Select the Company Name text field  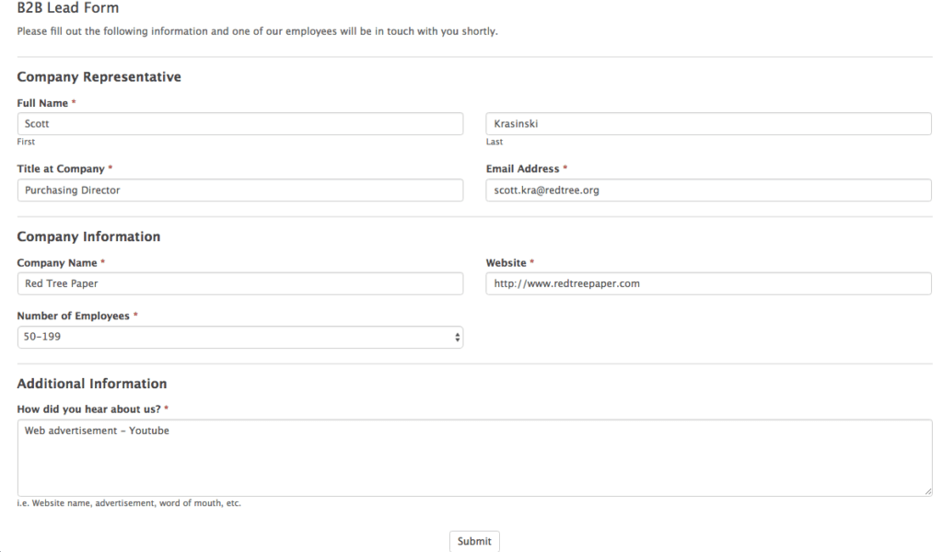239,283
